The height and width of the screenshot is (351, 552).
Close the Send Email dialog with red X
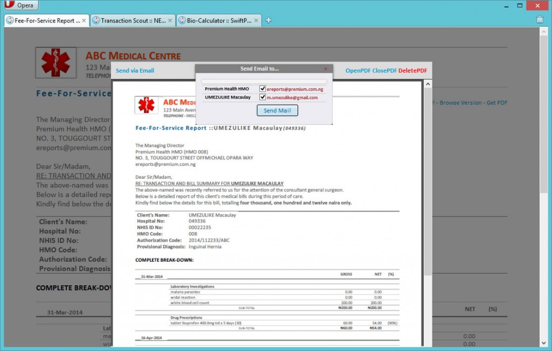tap(325, 69)
